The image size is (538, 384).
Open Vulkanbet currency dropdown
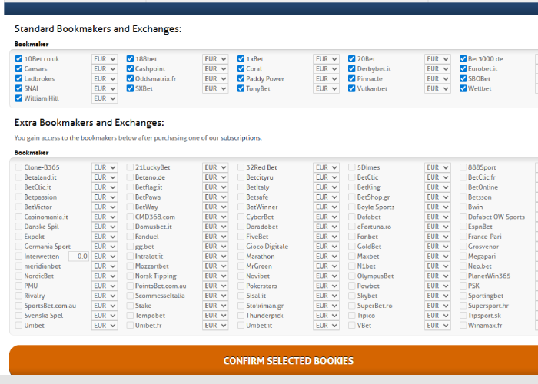pos(437,88)
